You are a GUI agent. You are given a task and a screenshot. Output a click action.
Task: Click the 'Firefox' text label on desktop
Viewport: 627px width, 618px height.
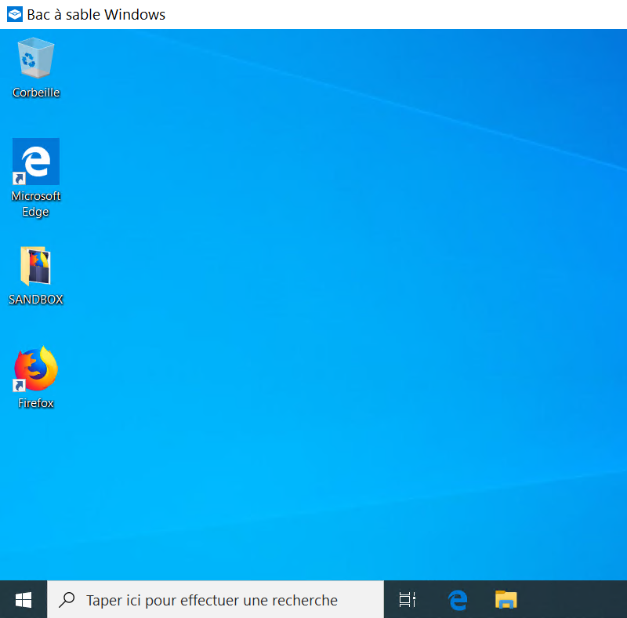(36, 403)
